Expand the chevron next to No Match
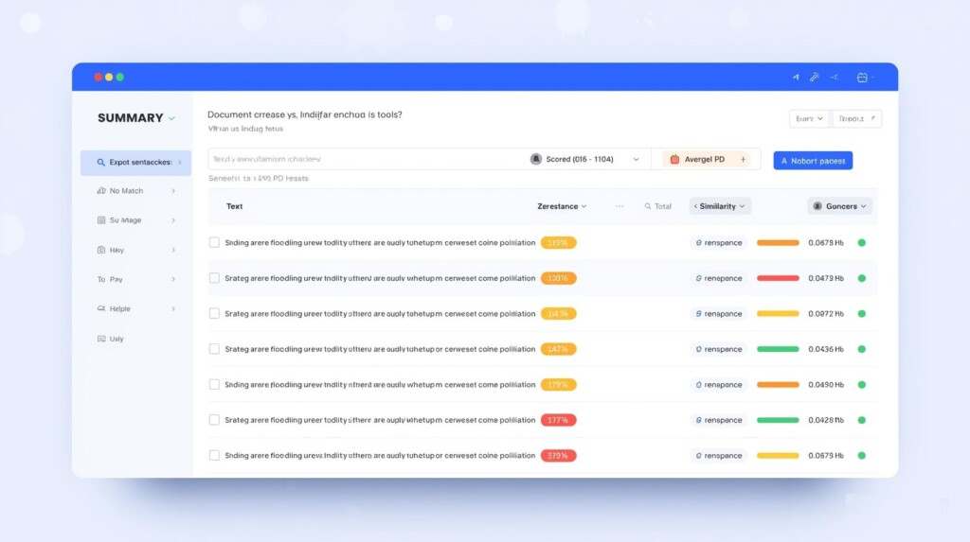This screenshot has width=970, height=542. coord(173,191)
